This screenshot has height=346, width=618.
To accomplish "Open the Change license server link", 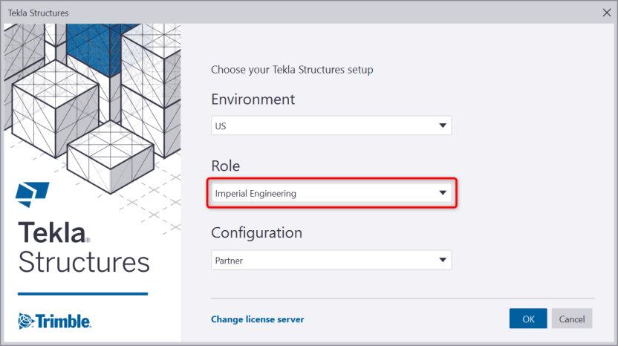I will point(257,319).
